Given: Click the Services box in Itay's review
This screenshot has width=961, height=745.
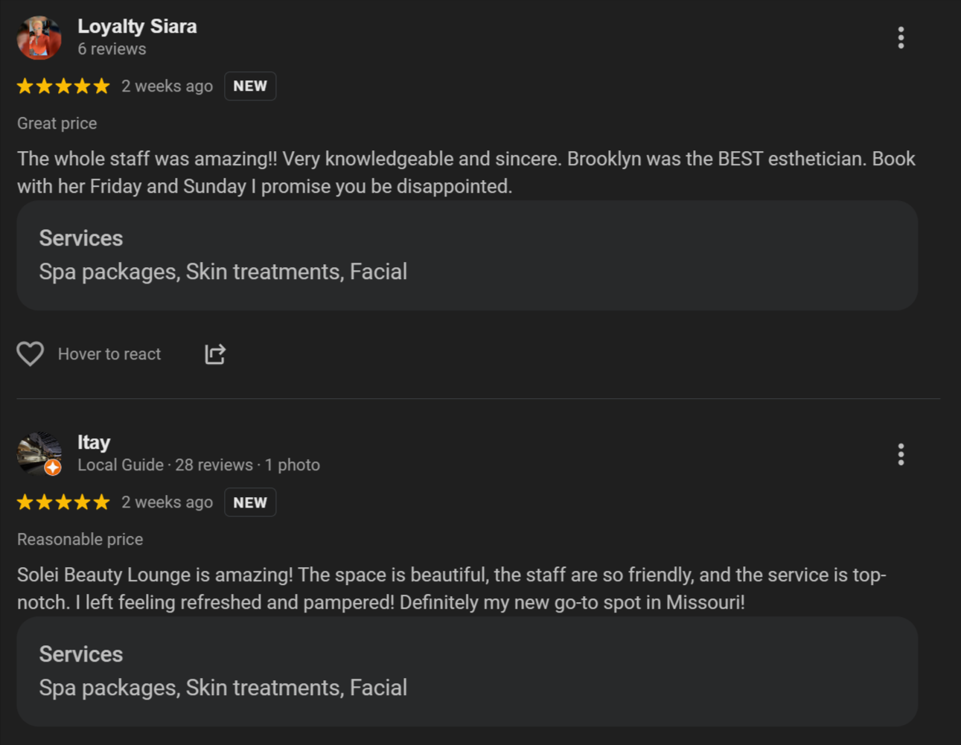Looking at the screenshot, I should point(467,671).
